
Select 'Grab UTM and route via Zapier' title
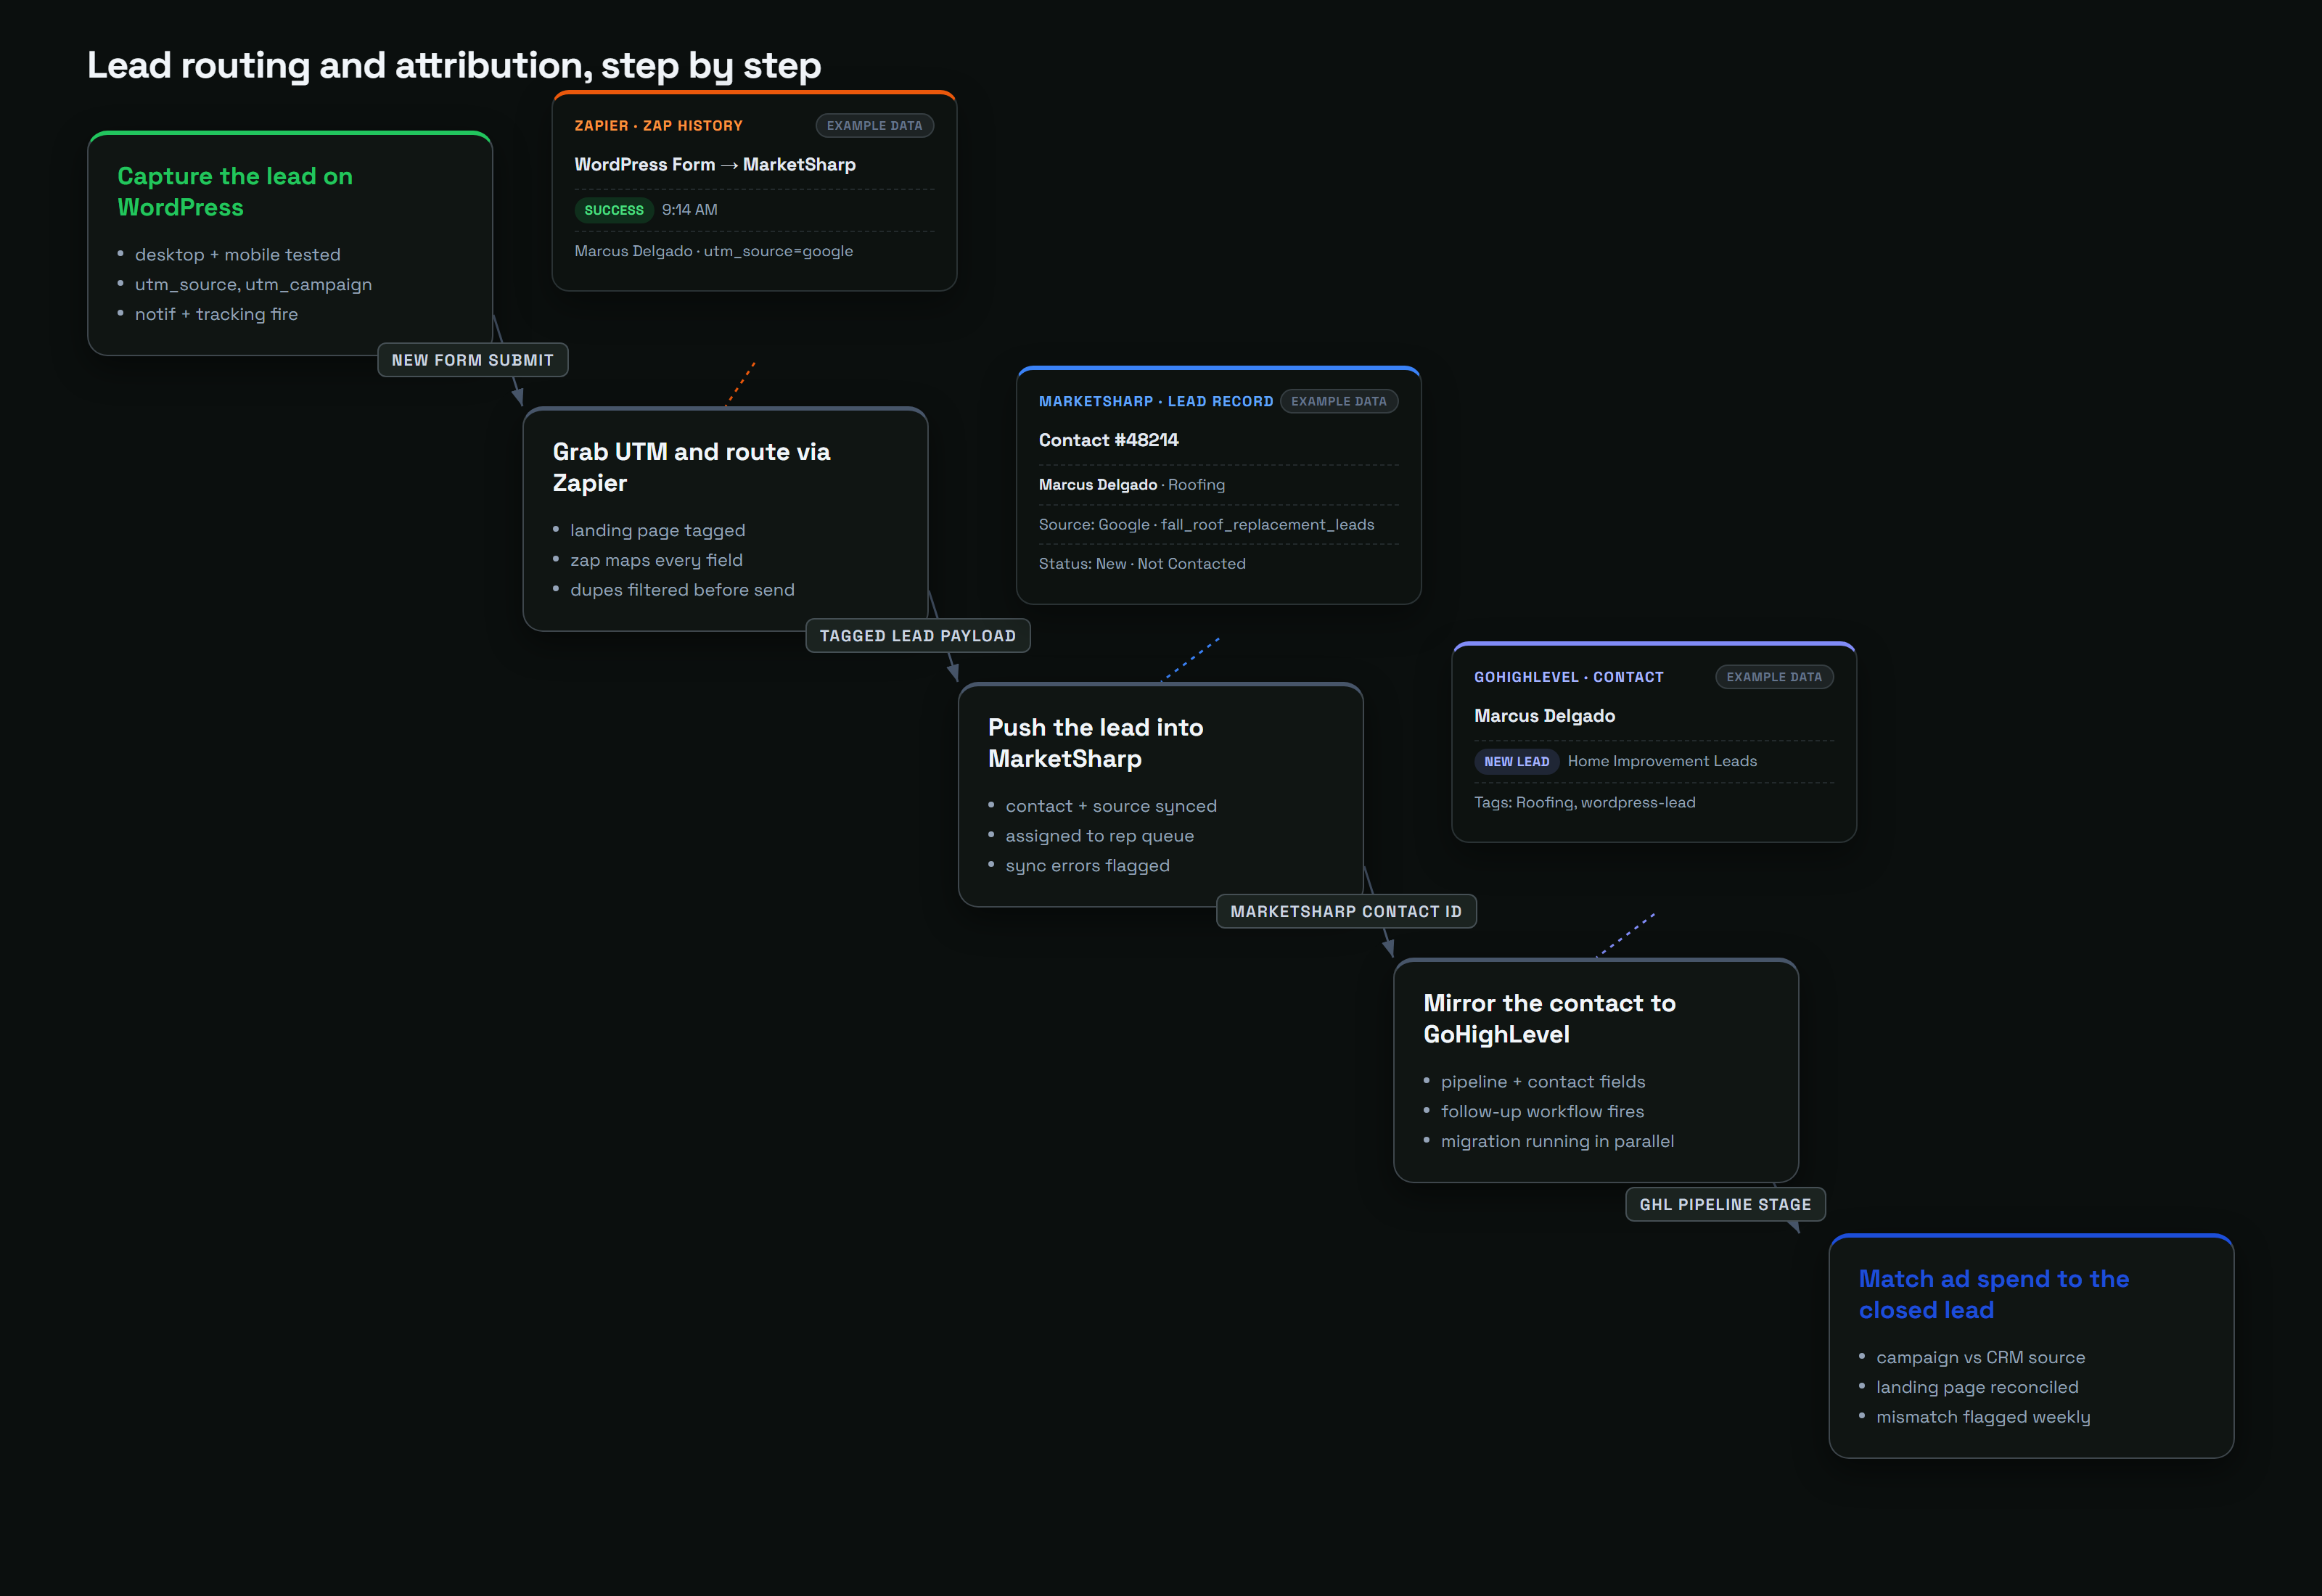[691, 467]
